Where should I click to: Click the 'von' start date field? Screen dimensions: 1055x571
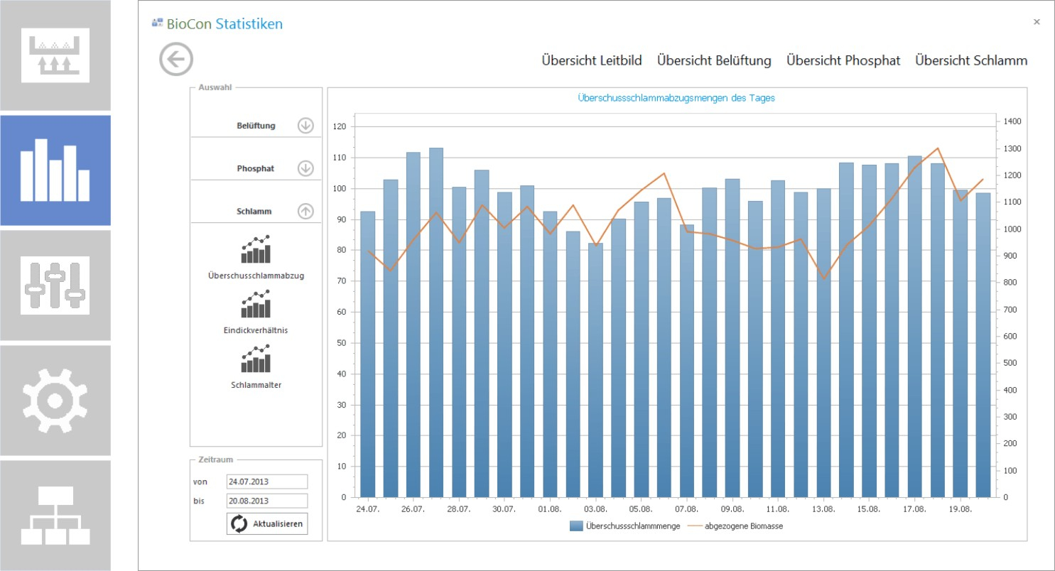tap(267, 482)
